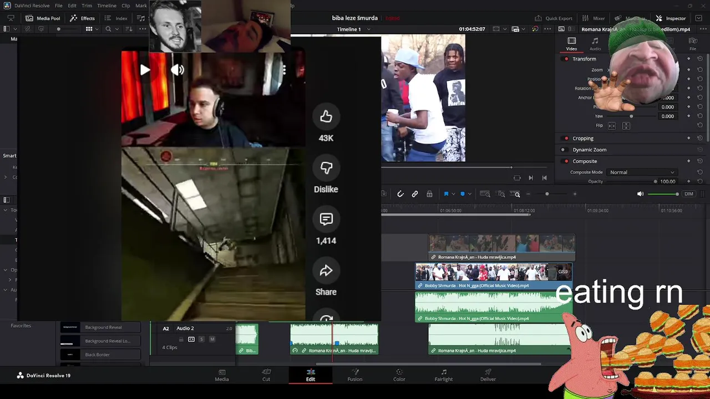This screenshot has width=710, height=399.
Task: Open the marker color dropdown
Action: pos(470,194)
